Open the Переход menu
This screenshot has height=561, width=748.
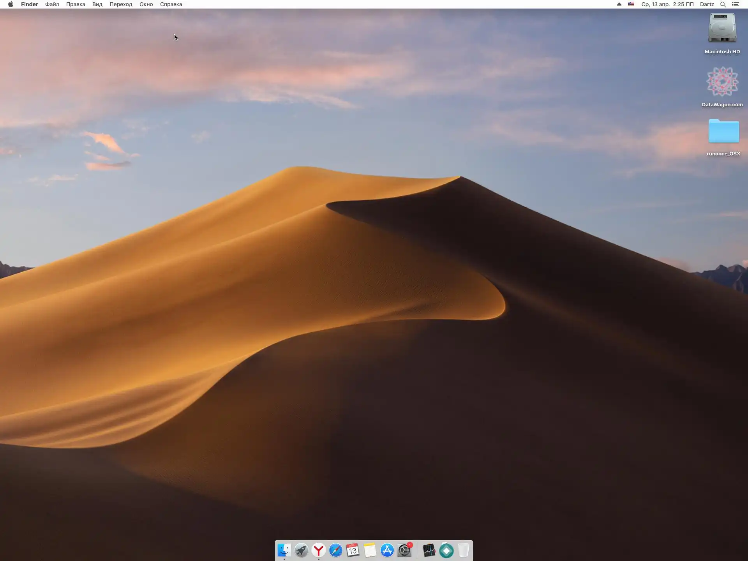pyautogui.click(x=121, y=4)
